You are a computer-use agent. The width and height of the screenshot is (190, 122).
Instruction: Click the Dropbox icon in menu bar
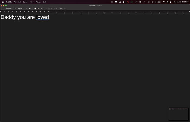pos(116,2)
